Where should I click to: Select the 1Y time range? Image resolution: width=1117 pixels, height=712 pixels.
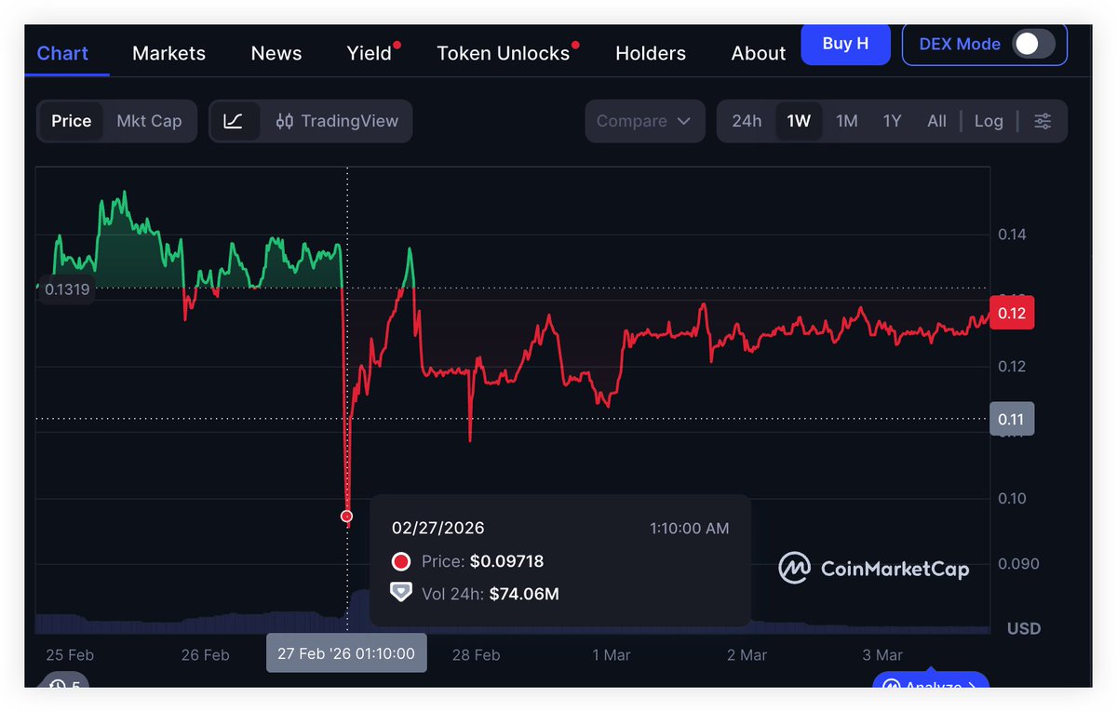point(892,121)
